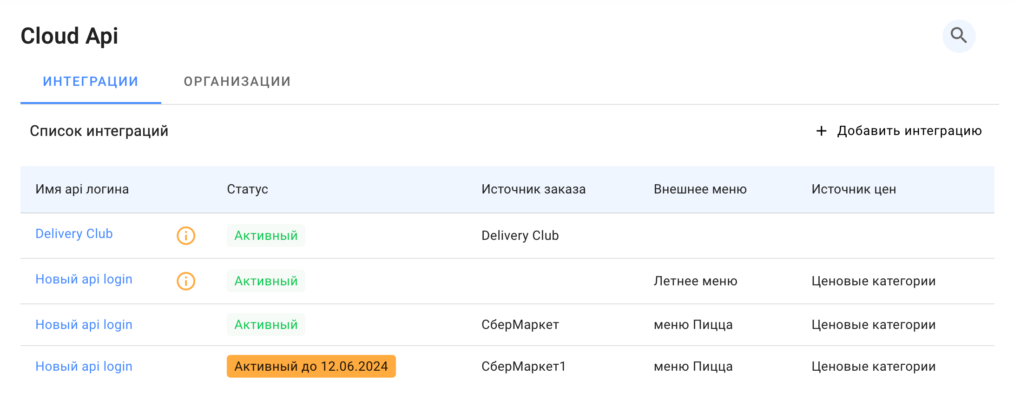Click Добавить интеграцию to create new integration
This screenshot has width=1014, height=399.
pyautogui.click(x=909, y=131)
